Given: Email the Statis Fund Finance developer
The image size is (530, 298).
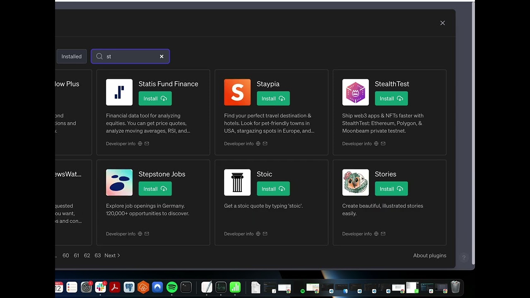Looking at the screenshot, I should click(147, 144).
